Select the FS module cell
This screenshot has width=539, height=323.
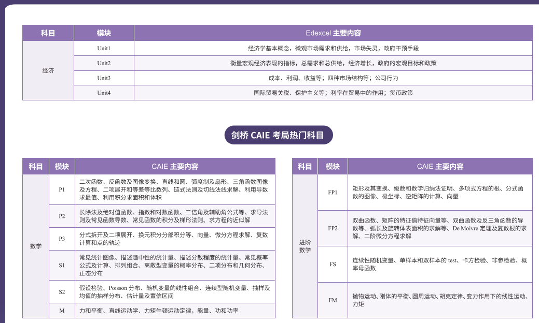click(x=333, y=265)
